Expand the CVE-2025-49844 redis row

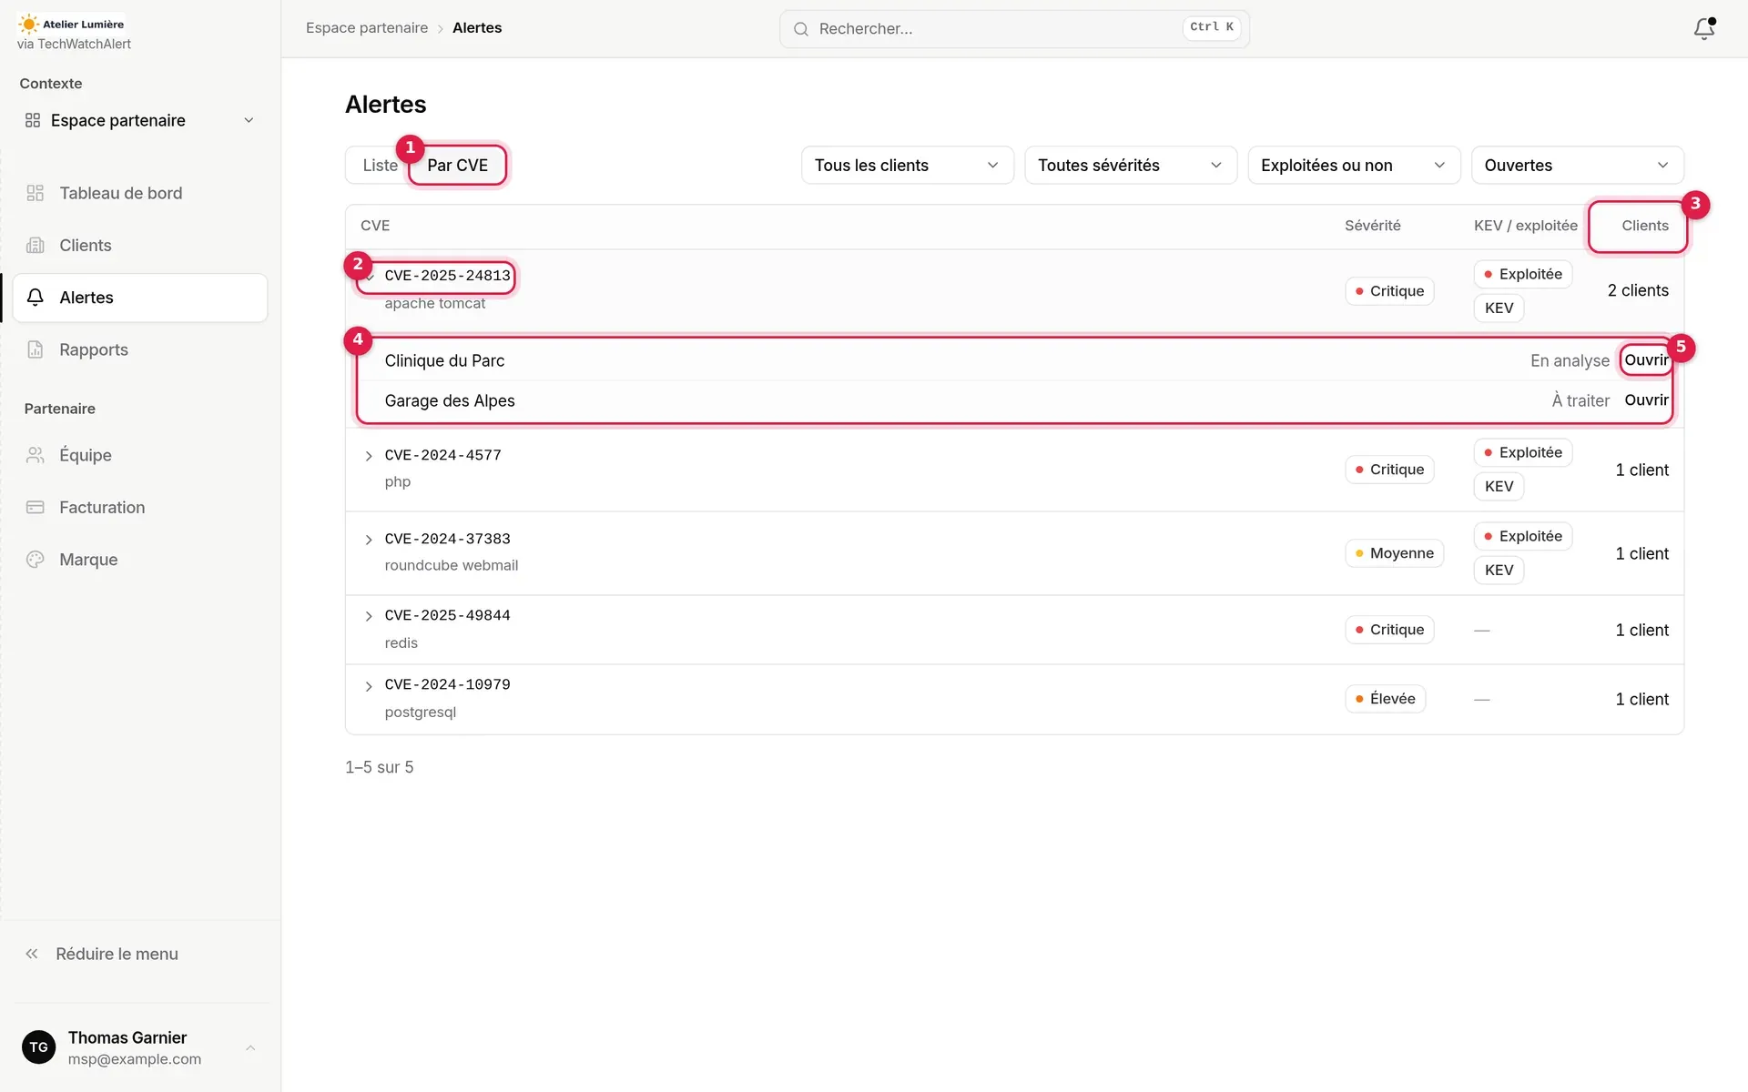tap(369, 616)
